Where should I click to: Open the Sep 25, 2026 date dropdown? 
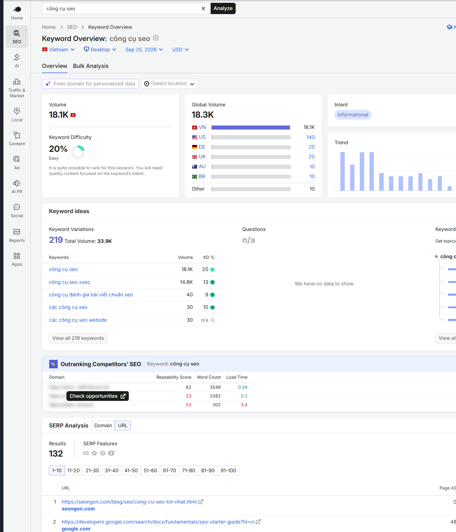(x=144, y=49)
